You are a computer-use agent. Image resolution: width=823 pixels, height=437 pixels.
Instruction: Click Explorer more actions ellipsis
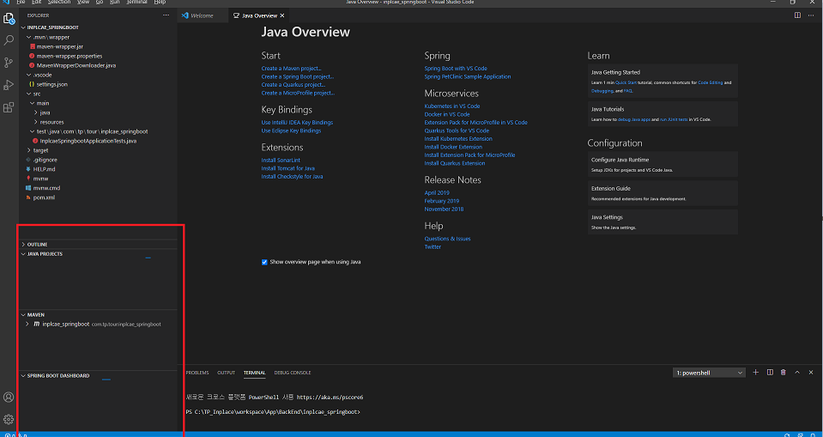(x=166, y=15)
